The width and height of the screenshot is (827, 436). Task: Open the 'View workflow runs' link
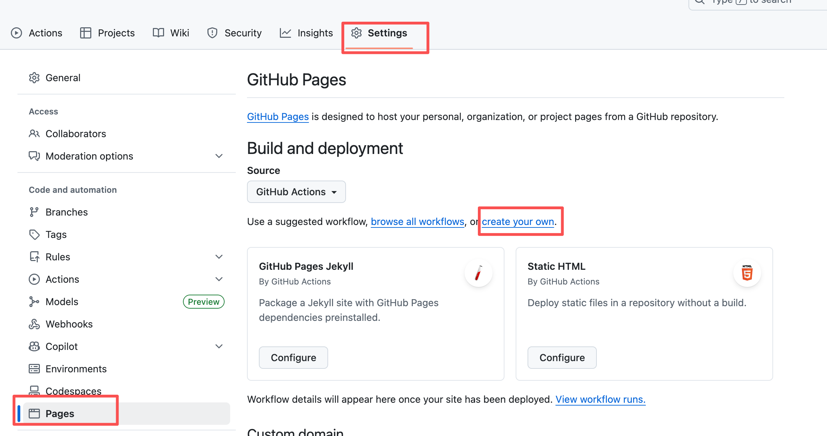click(600, 400)
